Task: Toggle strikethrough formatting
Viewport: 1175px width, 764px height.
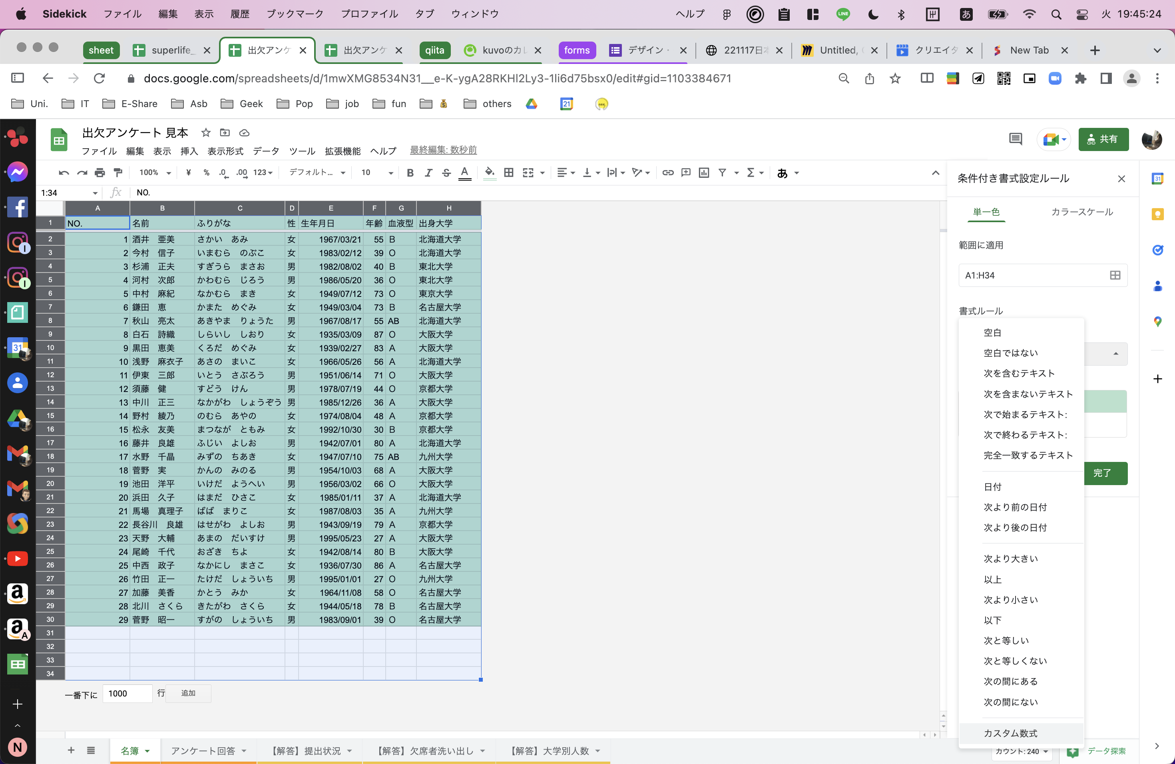Action: tap(446, 173)
